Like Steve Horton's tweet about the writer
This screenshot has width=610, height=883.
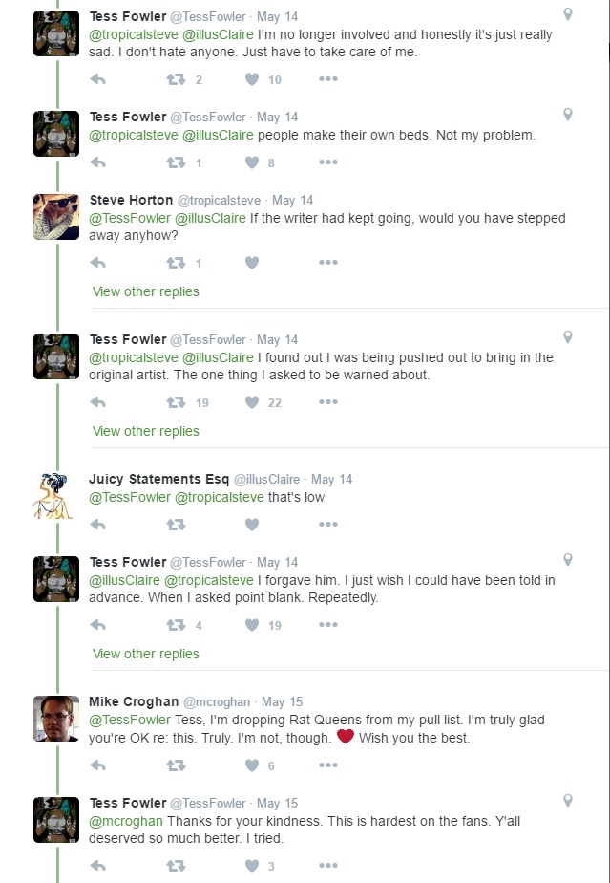(252, 263)
